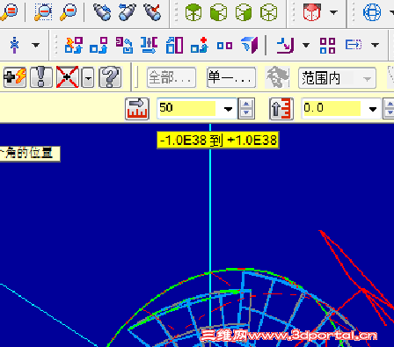Image resolution: width=394 pixels, height=347 pixels.
Task: Click the move squares with flame icon
Action: (x=74, y=45)
